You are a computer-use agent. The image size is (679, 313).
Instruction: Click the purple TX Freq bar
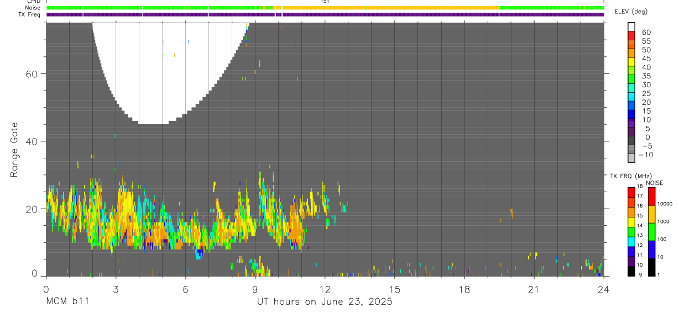tap(325, 14)
